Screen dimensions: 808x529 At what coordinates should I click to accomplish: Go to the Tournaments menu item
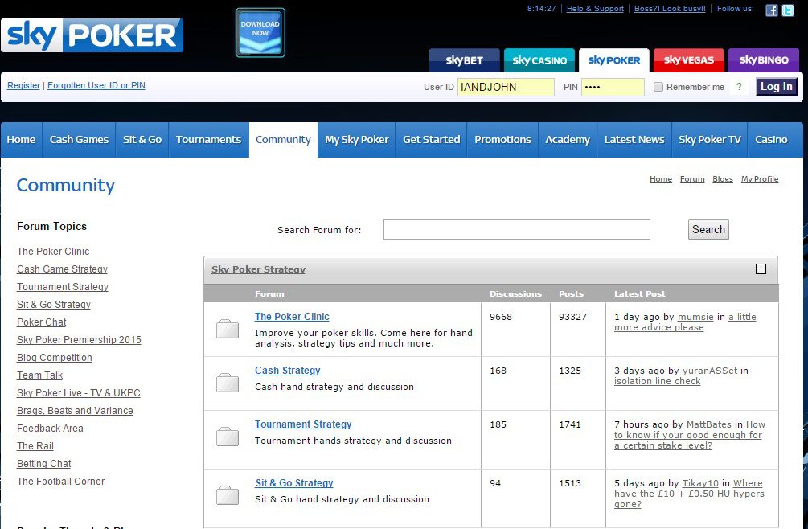[209, 140]
